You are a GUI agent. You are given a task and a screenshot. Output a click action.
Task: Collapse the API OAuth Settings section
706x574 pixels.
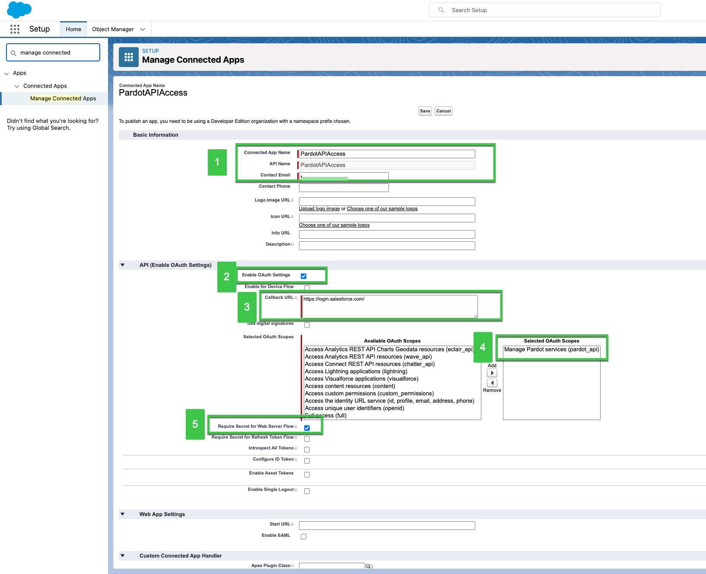123,265
